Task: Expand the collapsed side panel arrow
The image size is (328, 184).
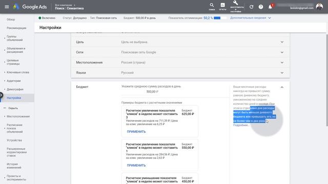Action: pyautogui.click(x=1, y=95)
